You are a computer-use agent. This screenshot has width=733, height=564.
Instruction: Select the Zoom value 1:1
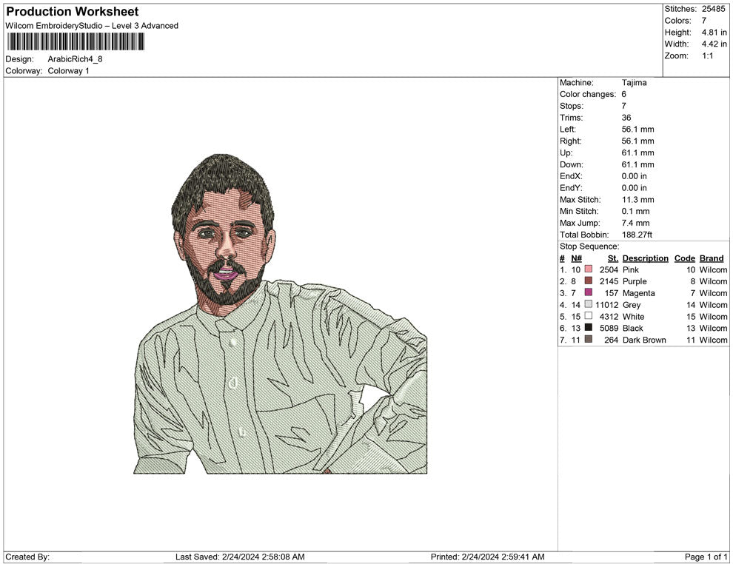pyautogui.click(x=707, y=56)
